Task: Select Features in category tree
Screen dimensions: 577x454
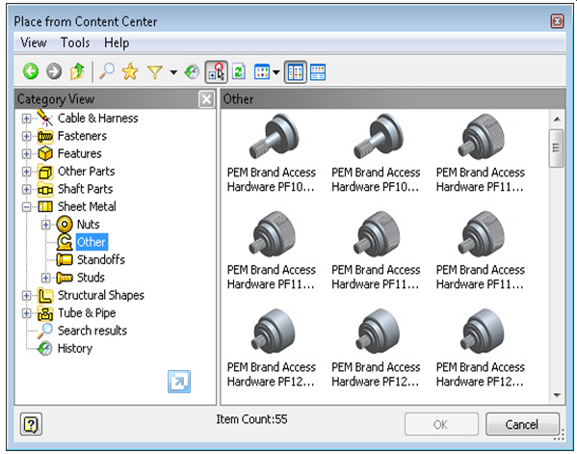Action: tap(80, 153)
